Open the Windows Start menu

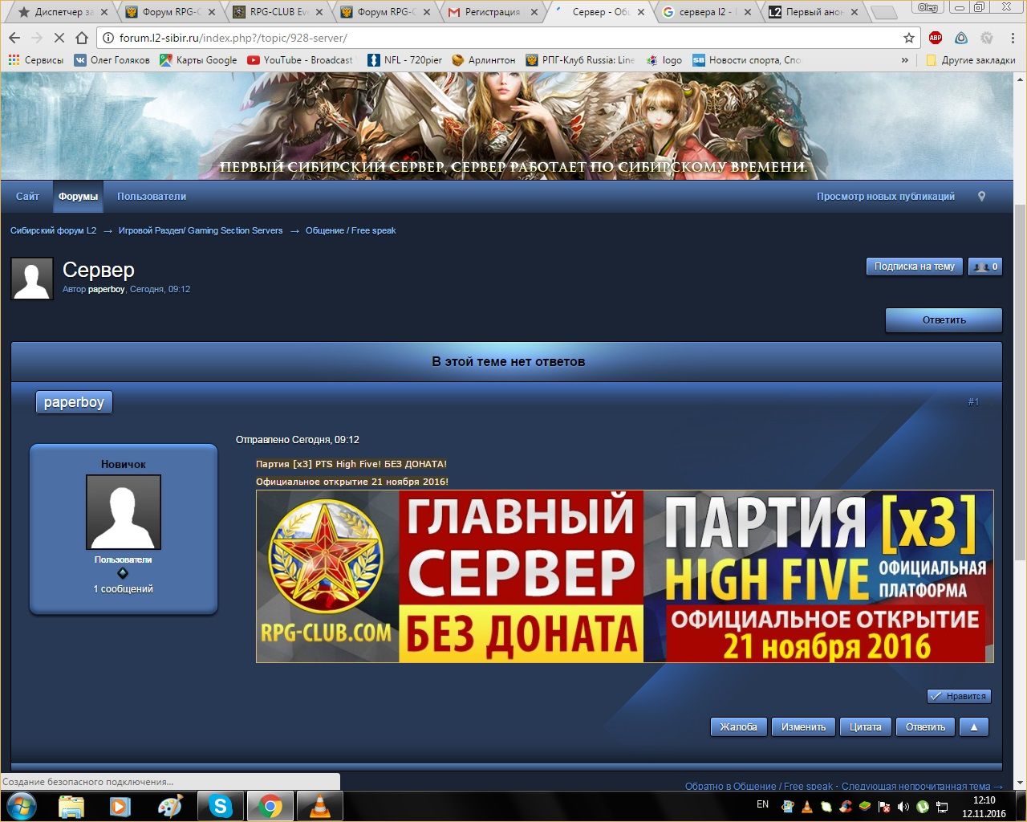point(22,806)
